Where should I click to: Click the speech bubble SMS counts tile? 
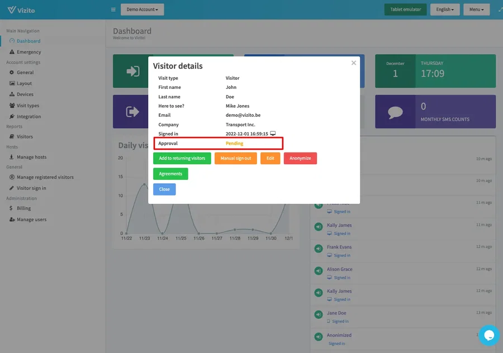pos(395,112)
